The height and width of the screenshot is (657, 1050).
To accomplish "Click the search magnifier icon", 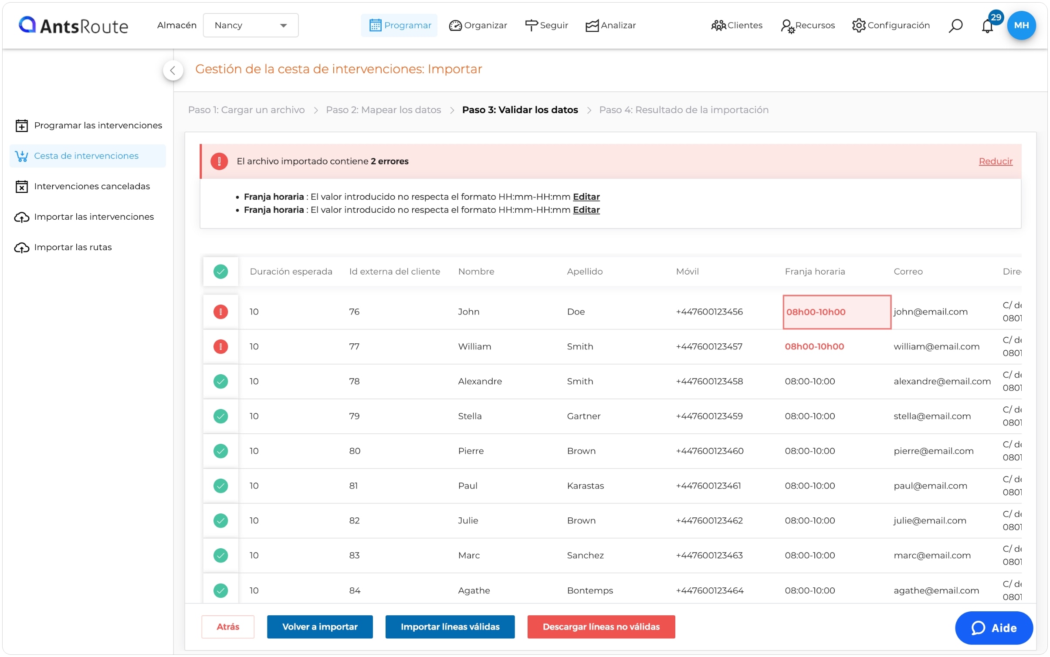I will (955, 26).
